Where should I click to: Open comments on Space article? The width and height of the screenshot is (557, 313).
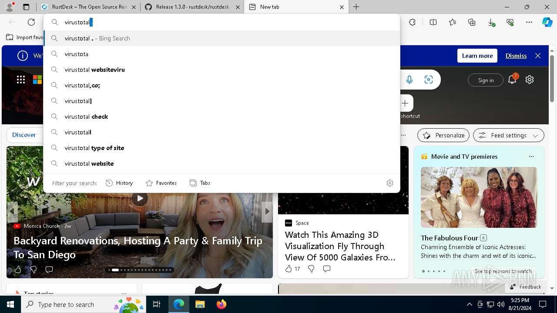327,269
